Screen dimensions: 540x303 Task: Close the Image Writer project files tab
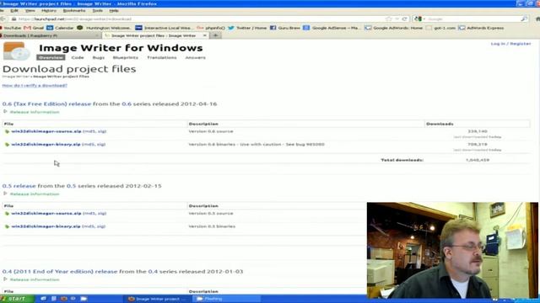click(x=204, y=35)
